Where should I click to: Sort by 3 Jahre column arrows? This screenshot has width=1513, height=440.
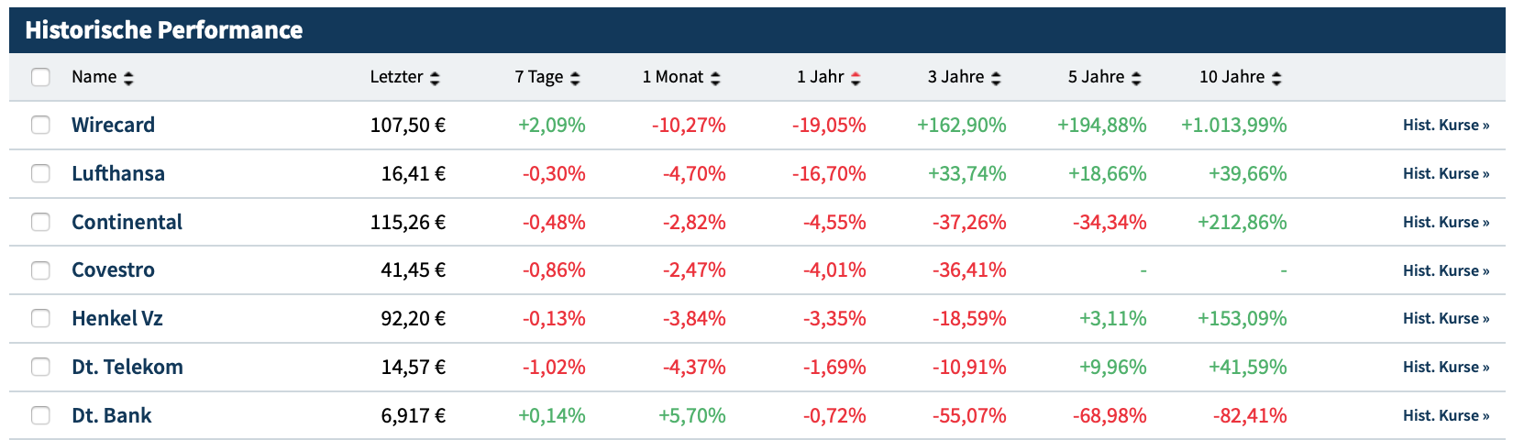[x=996, y=78]
